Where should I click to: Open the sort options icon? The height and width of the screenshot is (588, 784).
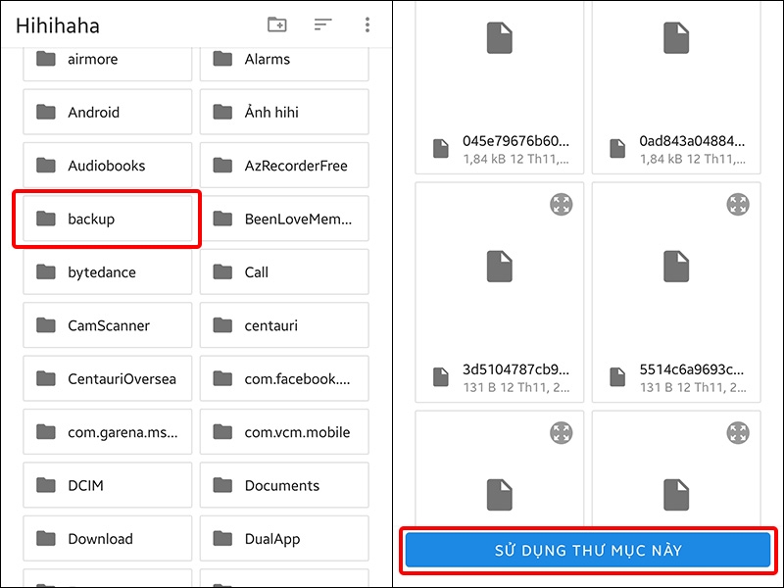coord(323,24)
